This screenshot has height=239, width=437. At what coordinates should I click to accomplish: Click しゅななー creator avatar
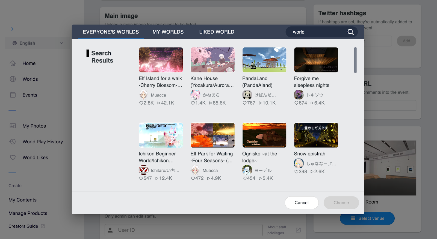[x=299, y=164]
